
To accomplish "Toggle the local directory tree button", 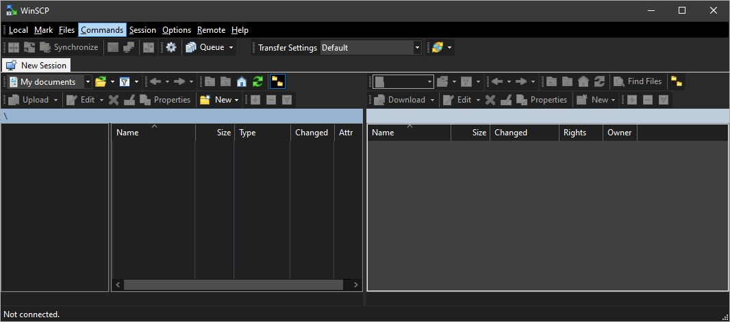I will (277, 82).
